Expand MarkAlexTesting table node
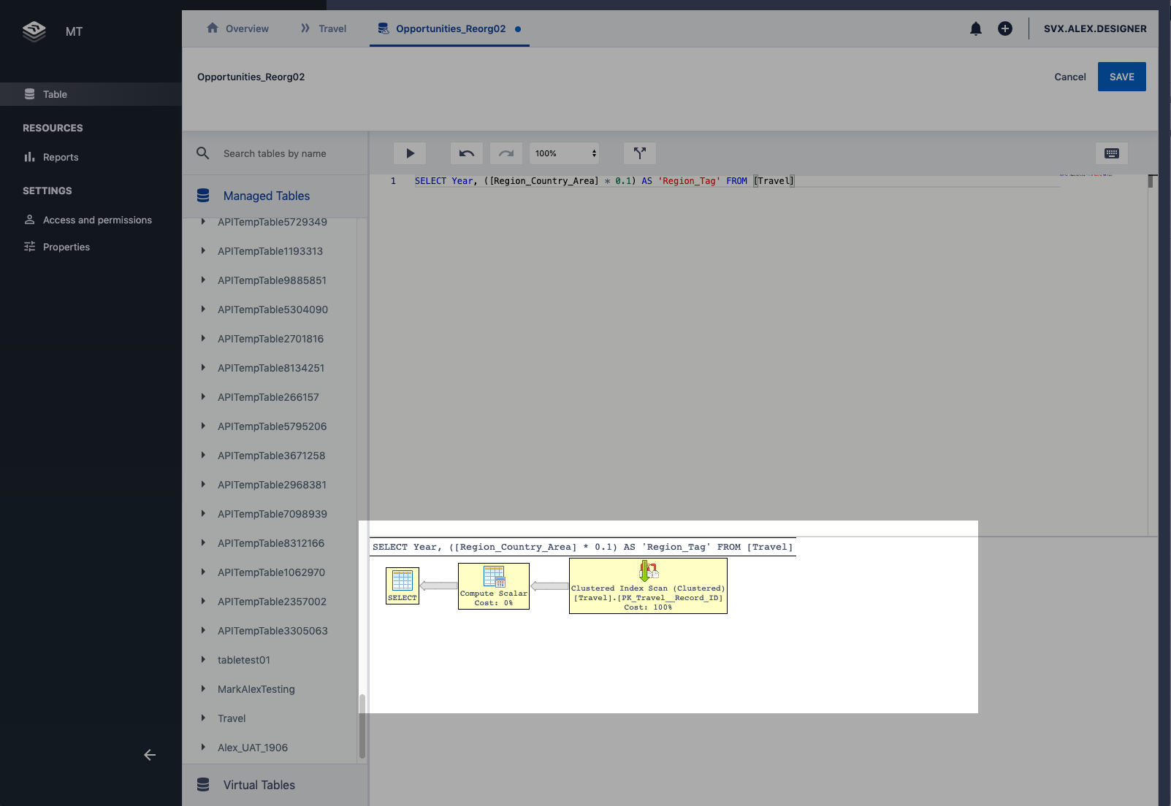The width and height of the screenshot is (1171, 806). (203, 689)
